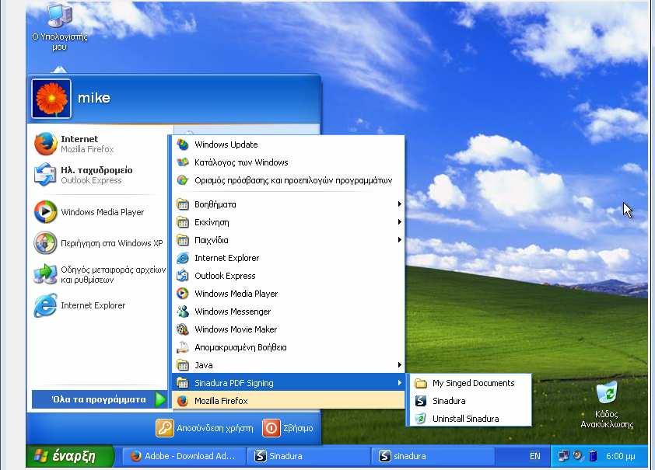The image size is (655, 470).
Task: Expand the Βοηθήματα submenu folder
Action: [x=289, y=204]
